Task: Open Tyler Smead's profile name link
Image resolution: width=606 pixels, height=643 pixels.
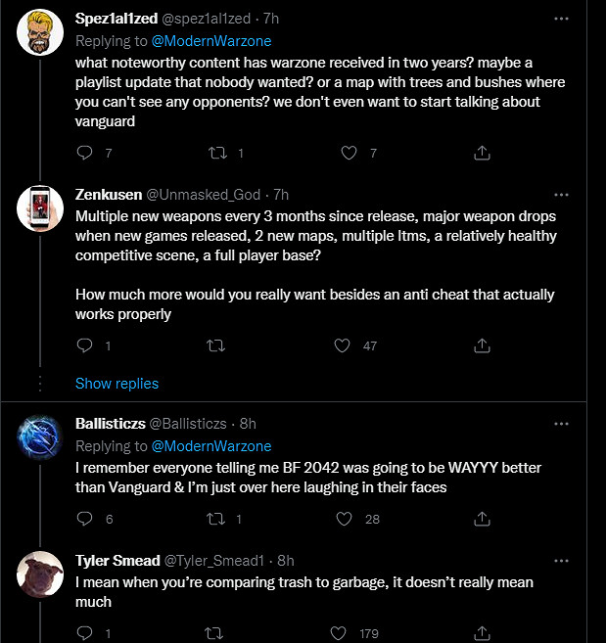Action: coord(115,560)
